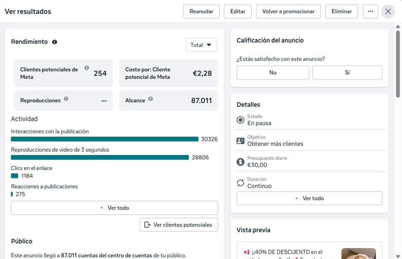Click Reanudar to resume the ad

pos(201,11)
